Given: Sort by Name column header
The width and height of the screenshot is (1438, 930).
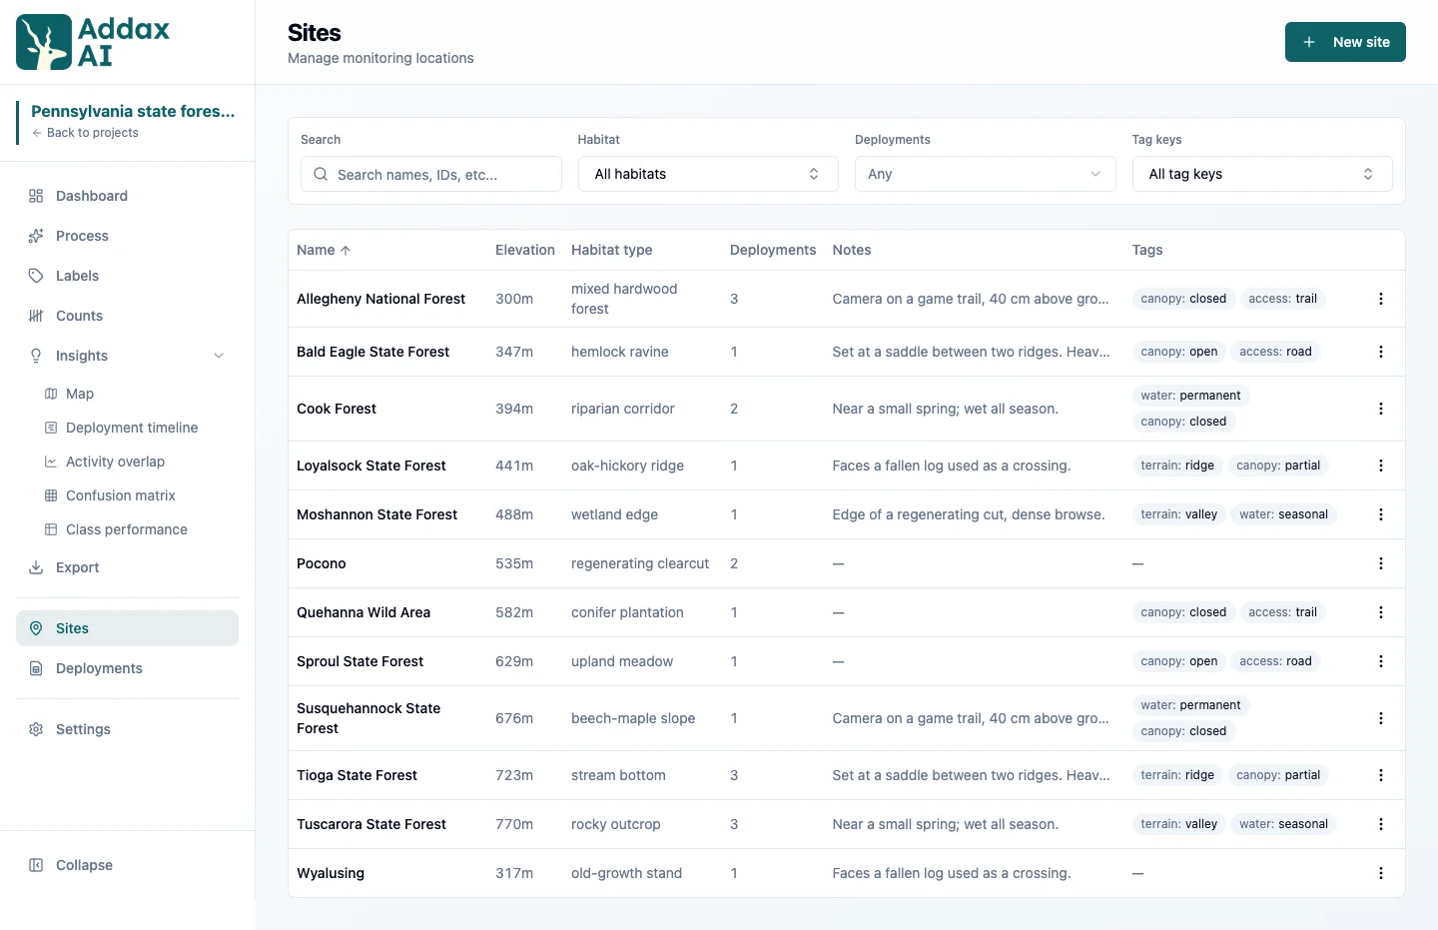Looking at the screenshot, I should click(x=324, y=250).
